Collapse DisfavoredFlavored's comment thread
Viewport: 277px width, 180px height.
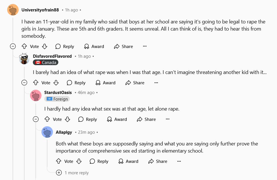coord(24,83)
